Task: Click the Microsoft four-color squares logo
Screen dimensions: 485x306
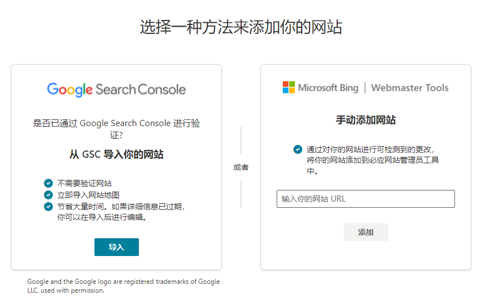Action: pos(289,87)
